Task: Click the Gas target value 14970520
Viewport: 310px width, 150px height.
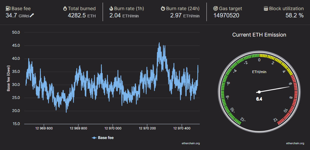Action: 226,16
